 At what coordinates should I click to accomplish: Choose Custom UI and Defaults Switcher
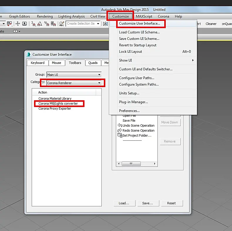click(153, 69)
